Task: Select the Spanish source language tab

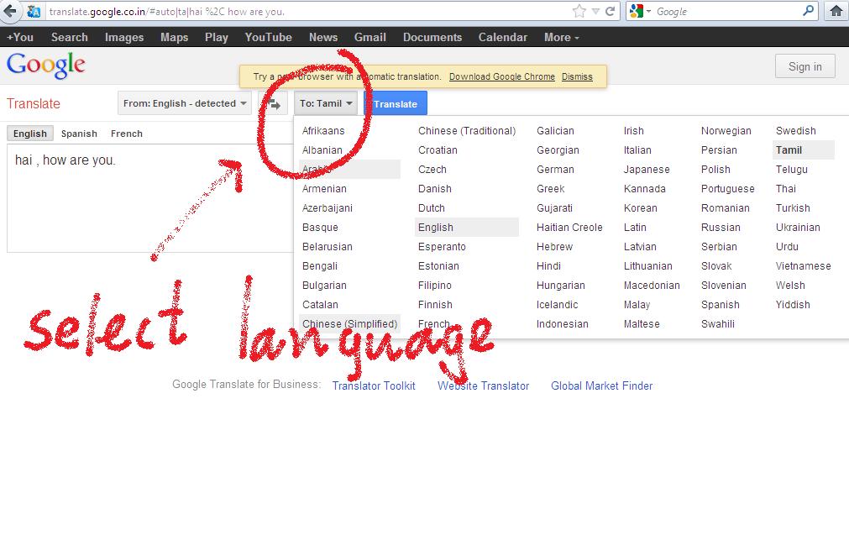Action: [x=79, y=134]
